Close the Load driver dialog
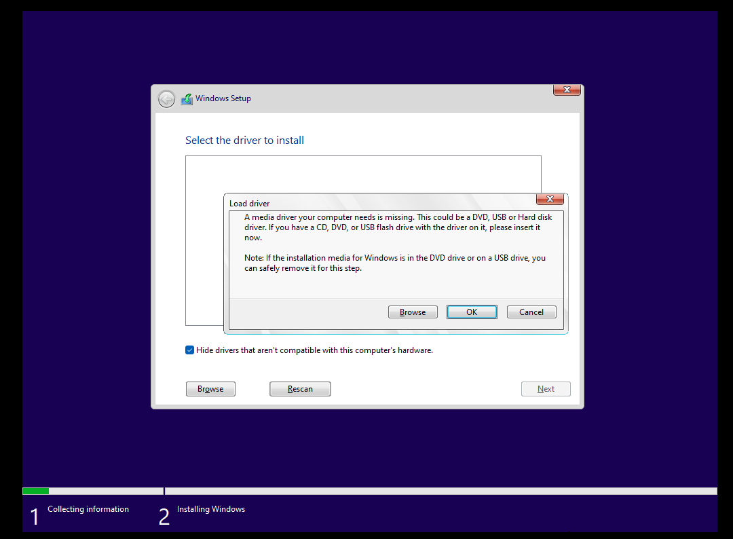733x539 pixels. 550,199
